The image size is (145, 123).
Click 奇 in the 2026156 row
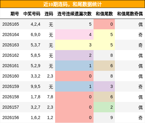pos(140,118)
